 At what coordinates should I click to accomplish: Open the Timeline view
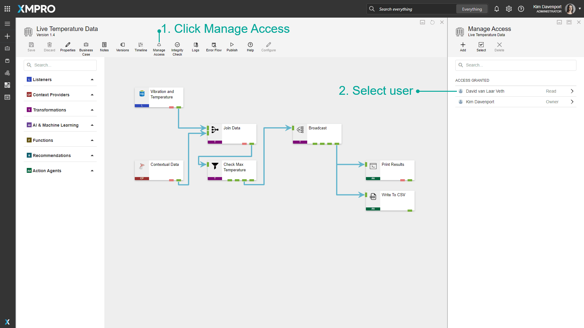tap(141, 47)
